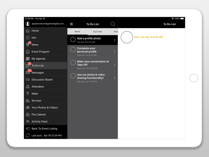Screen dimensions: 209x157
Task: Open the Attendees people icon
Action: click(x=28, y=86)
